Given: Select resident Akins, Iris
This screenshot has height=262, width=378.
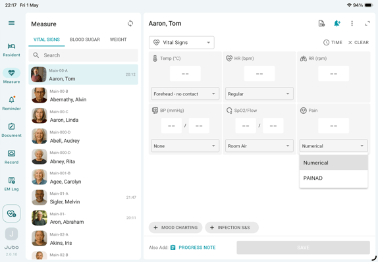Looking at the screenshot, I should pos(83,238).
